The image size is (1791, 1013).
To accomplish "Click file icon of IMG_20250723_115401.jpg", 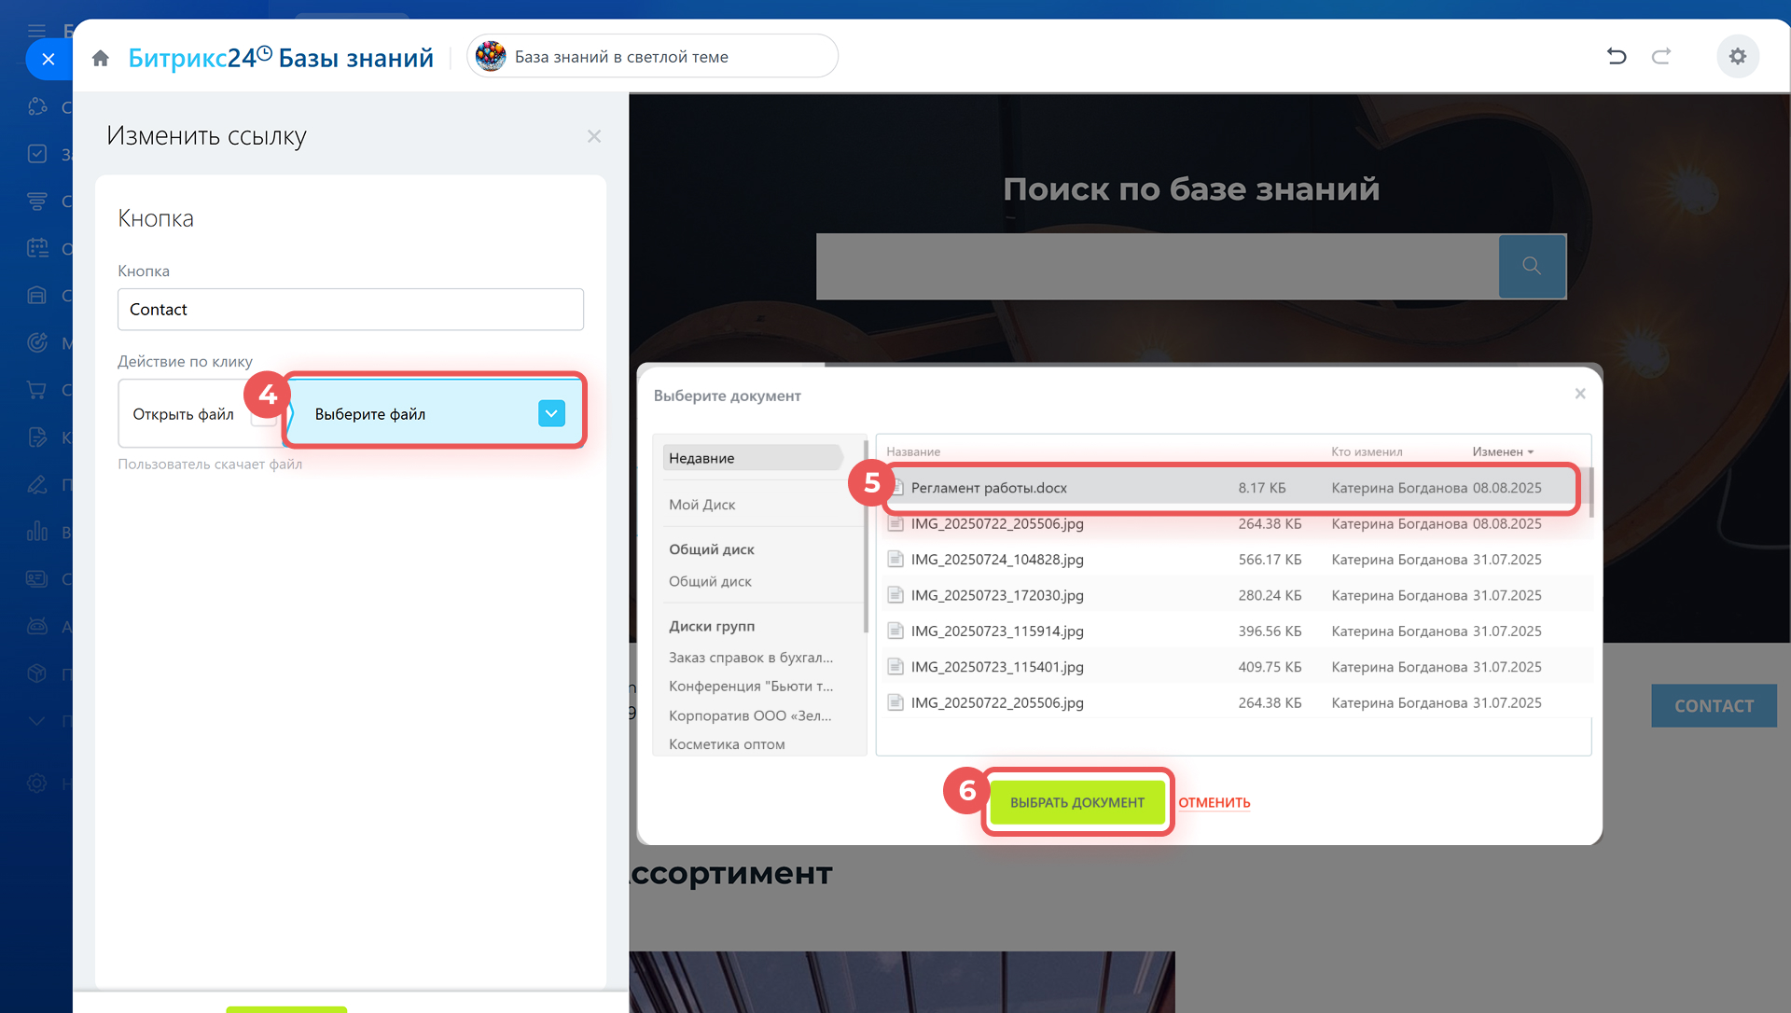I will [x=895, y=667].
